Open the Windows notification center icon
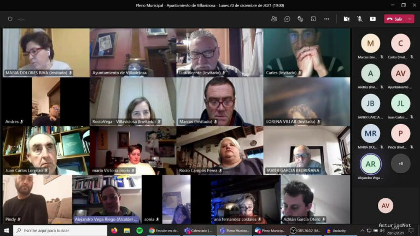Image resolution: width=420 pixels, height=236 pixels. 411,231
